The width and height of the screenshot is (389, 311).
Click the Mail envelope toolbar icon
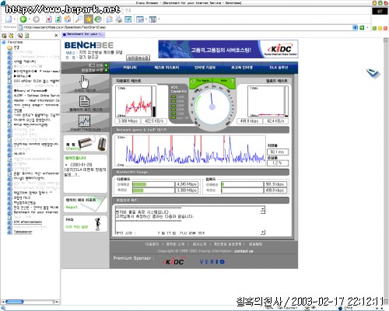(x=110, y=19)
